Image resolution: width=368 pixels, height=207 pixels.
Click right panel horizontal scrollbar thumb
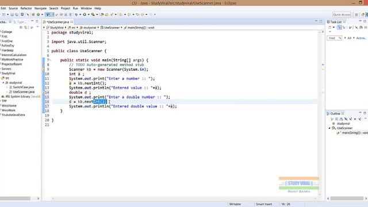click(x=347, y=198)
